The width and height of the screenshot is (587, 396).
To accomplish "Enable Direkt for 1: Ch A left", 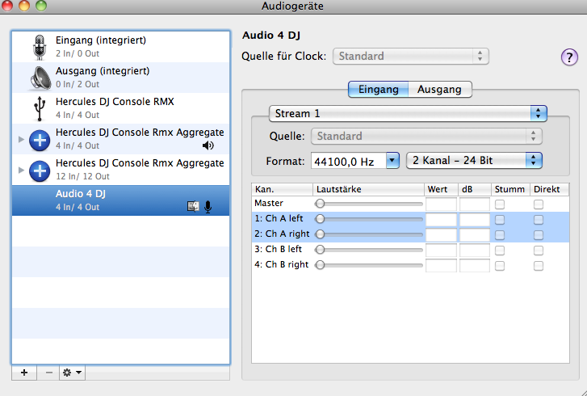I will coord(539,220).
